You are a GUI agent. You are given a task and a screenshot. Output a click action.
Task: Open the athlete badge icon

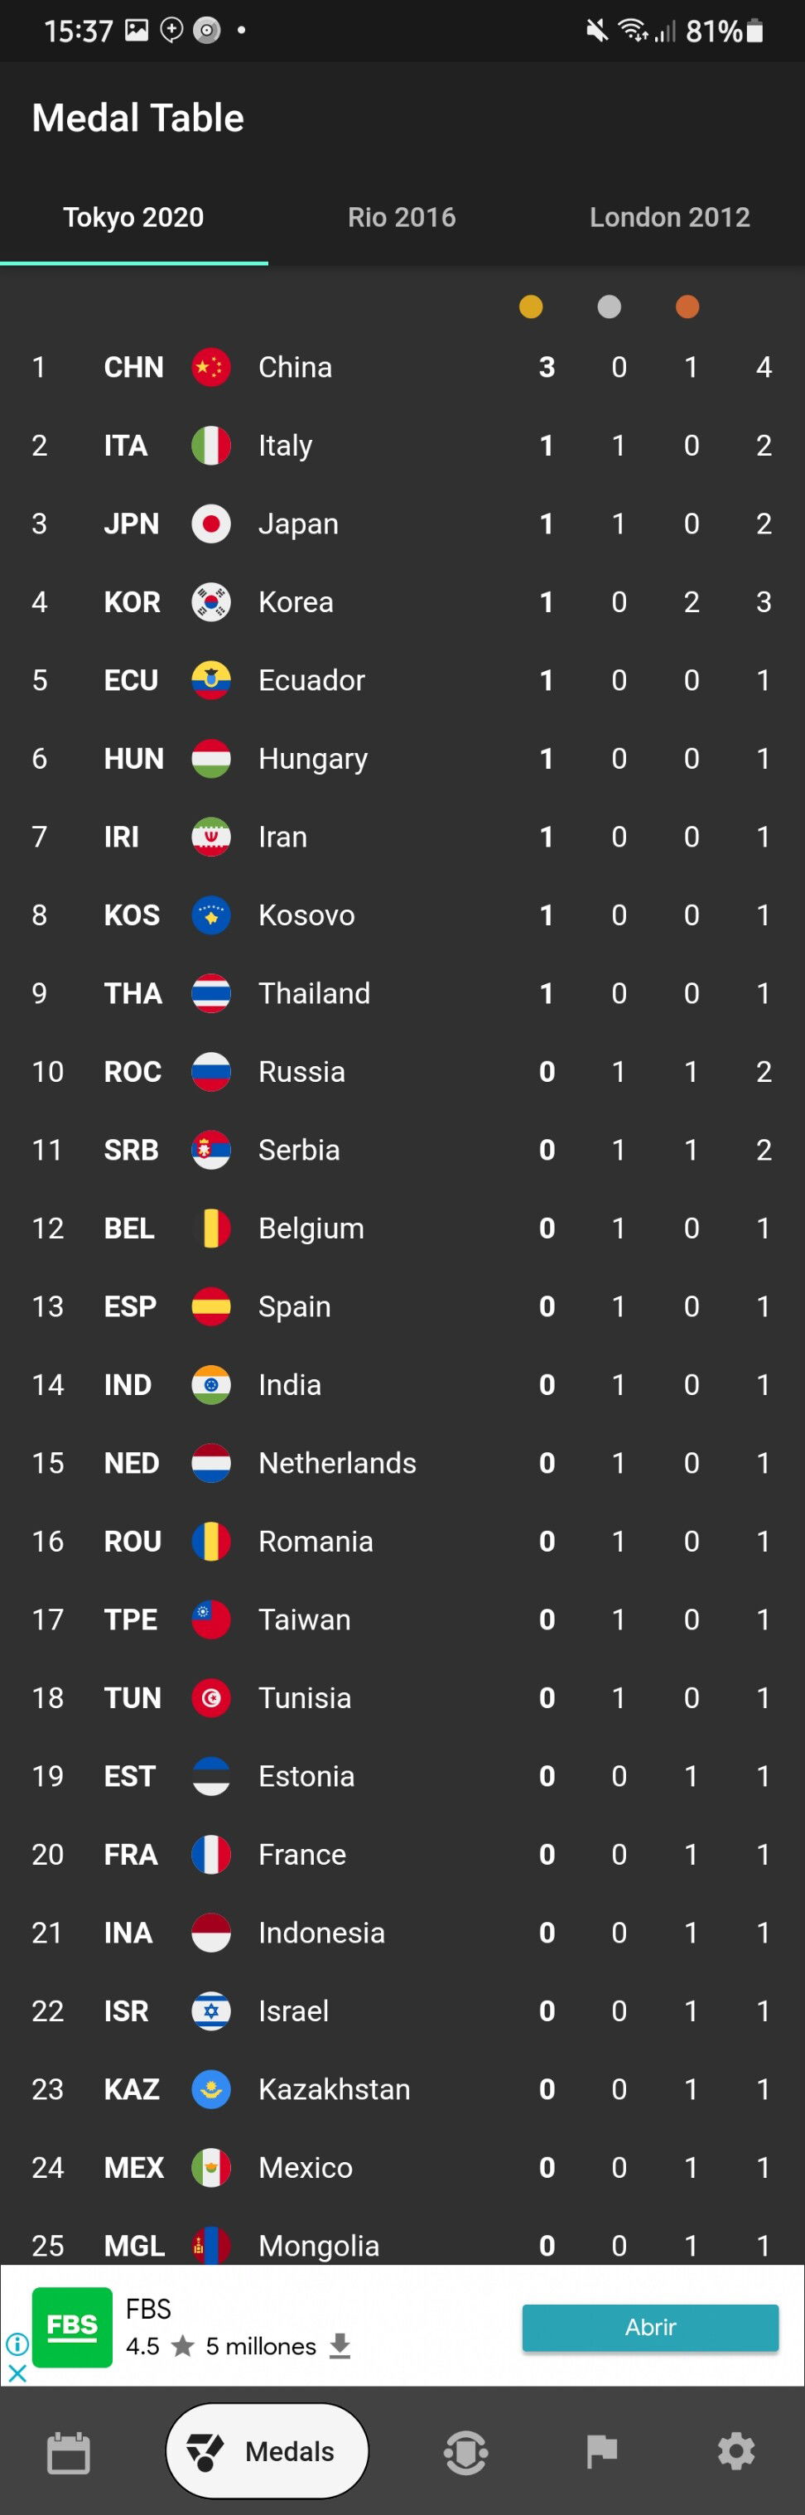465,2451
